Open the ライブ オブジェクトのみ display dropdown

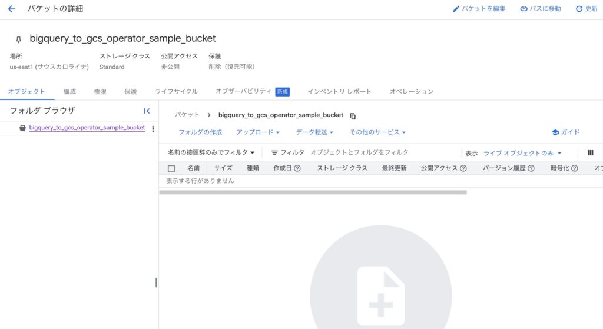pos(522,153)
